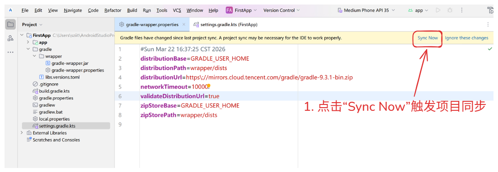Screen dimensions: 498x172
Task: Click the distributionPath line in editor
Action: pyautogui.click(x=183, y=68)
